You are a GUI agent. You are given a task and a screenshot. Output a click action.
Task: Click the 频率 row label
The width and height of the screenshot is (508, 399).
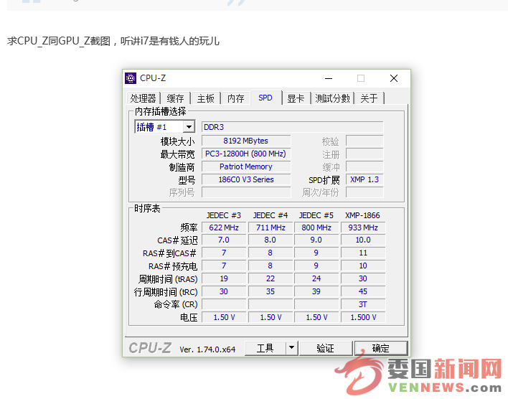(189, 227)
